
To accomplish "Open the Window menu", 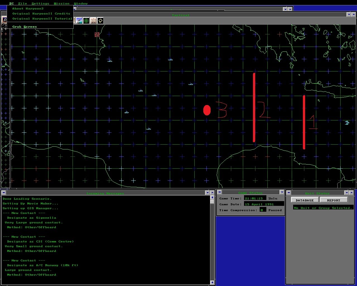I will [81, 3].
